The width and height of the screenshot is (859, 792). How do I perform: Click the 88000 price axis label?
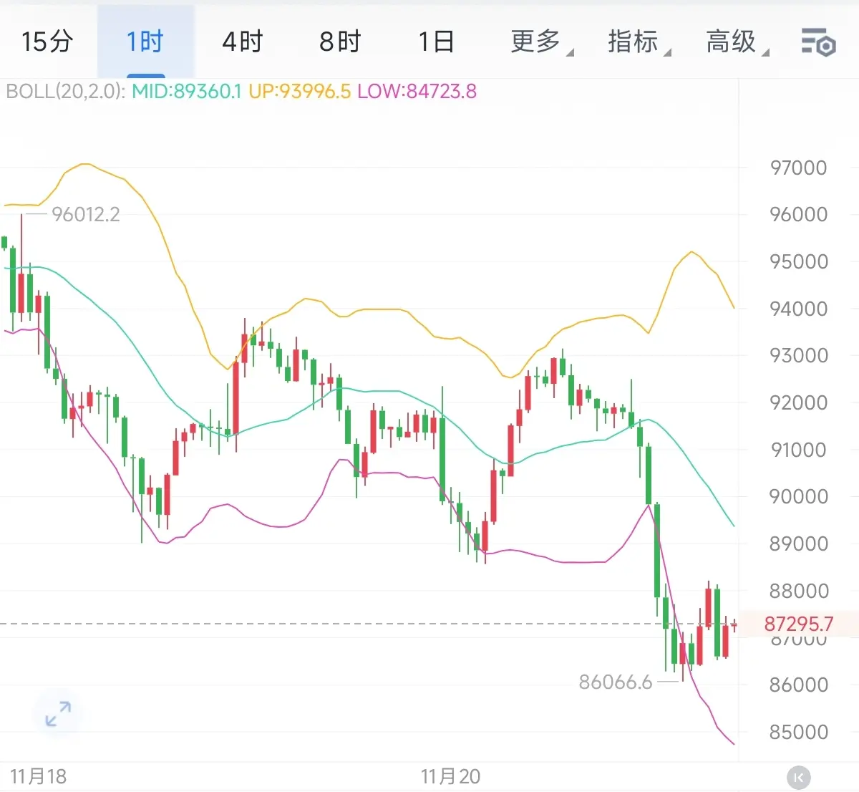point(799,591)
